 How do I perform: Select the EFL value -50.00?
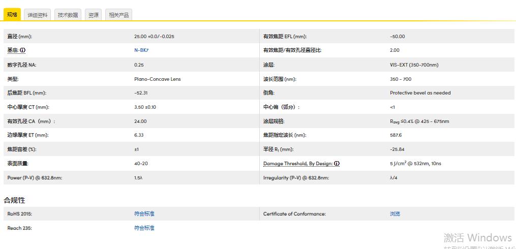point(397,37)
